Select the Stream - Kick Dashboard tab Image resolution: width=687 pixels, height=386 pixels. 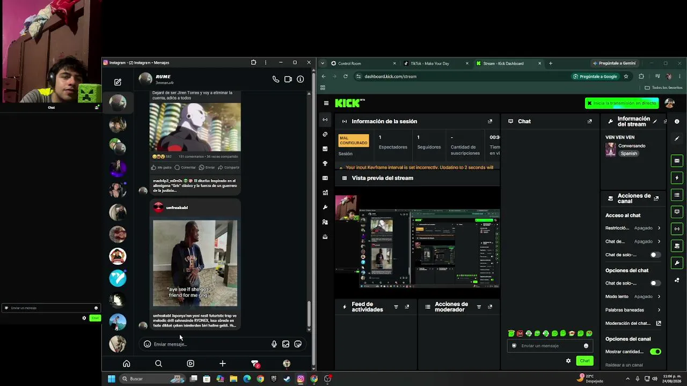[x=507, y=63]
